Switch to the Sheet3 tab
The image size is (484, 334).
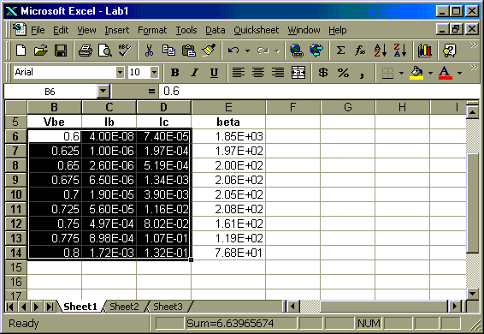coord(168,307)
